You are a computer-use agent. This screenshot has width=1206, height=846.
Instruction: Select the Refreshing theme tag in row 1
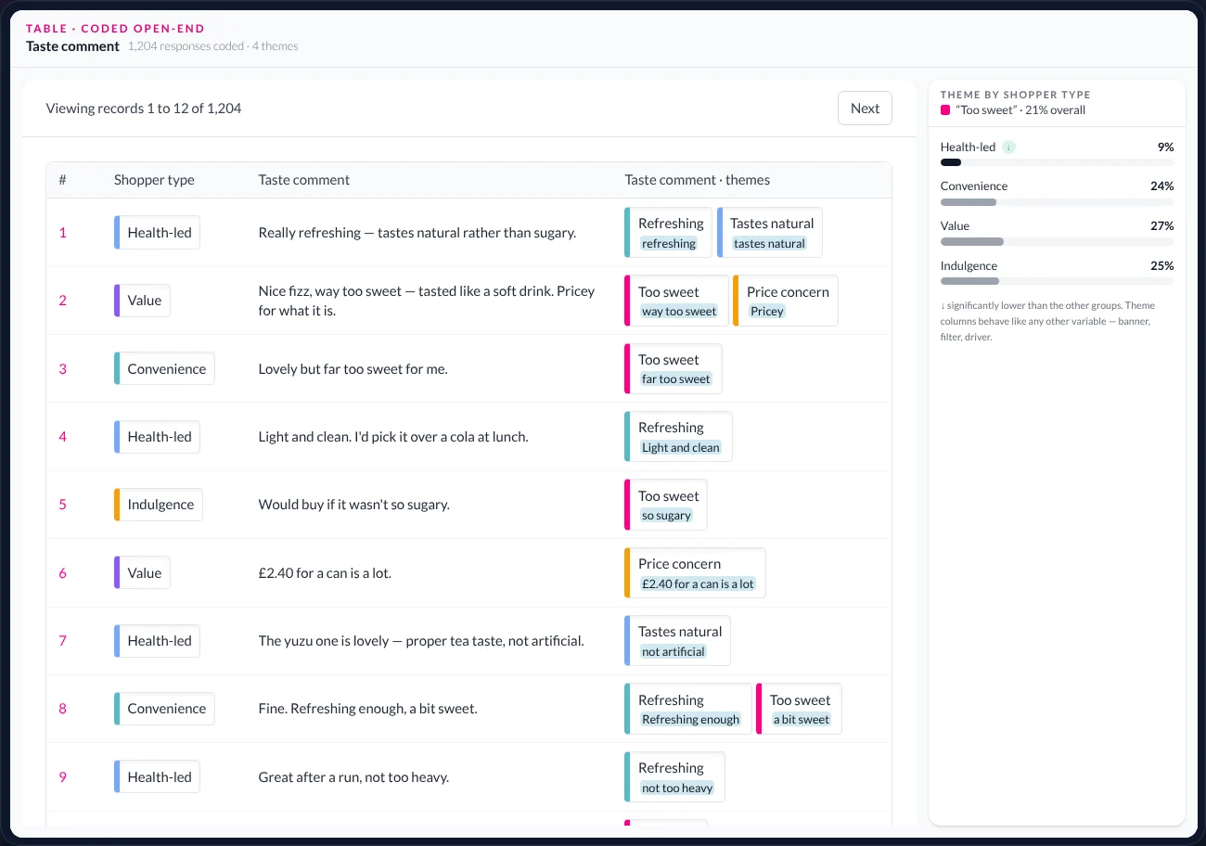[x=668, y=232]
